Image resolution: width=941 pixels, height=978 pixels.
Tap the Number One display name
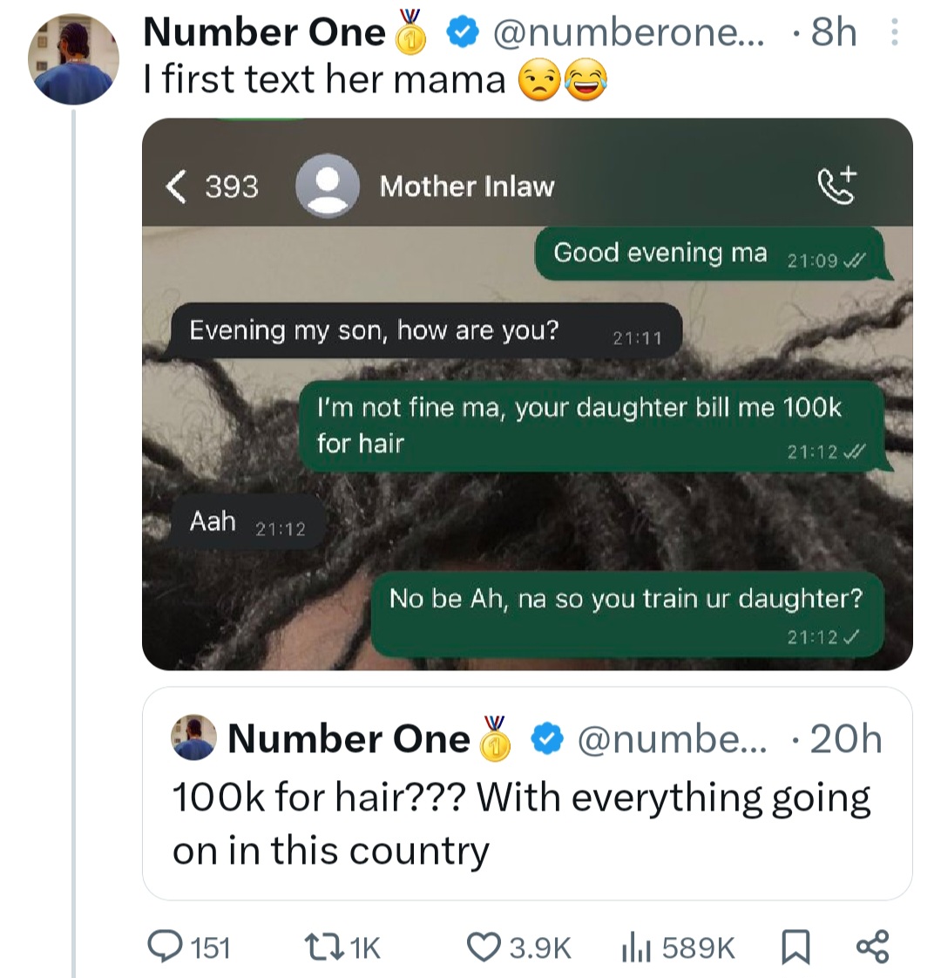[264, 33]
